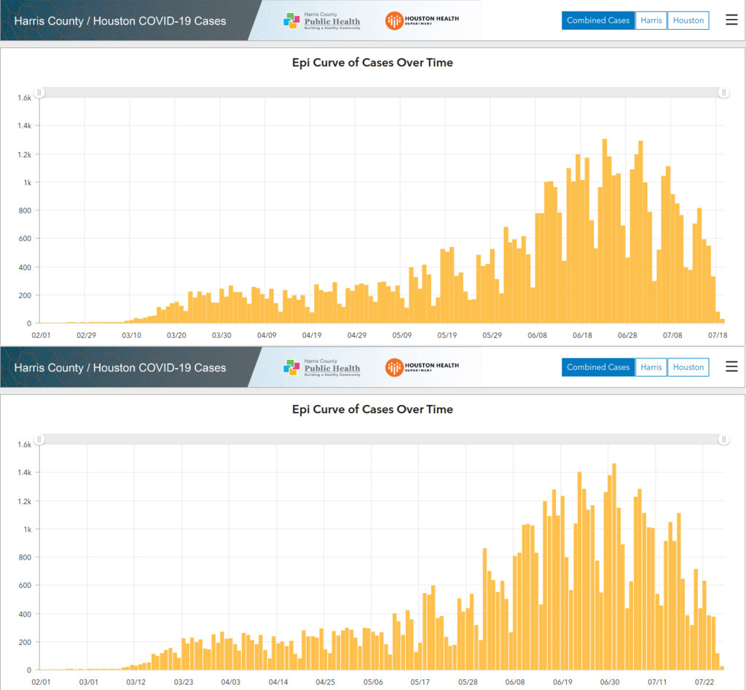Click the left range handle on bottom chart

point(40,439)
